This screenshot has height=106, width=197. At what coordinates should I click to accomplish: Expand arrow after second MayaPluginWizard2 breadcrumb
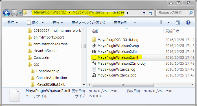pos(108,13)
